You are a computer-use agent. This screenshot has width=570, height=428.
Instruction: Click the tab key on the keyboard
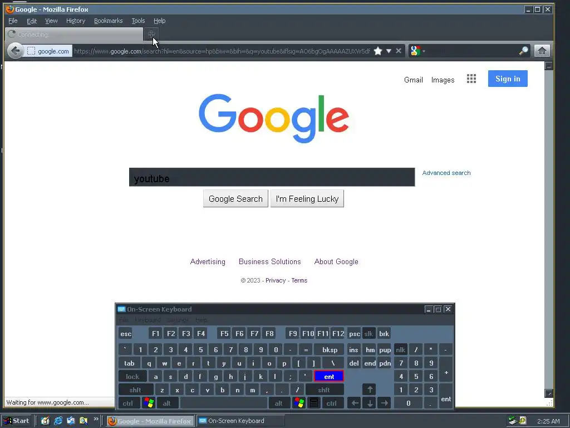tap(129, 363)
